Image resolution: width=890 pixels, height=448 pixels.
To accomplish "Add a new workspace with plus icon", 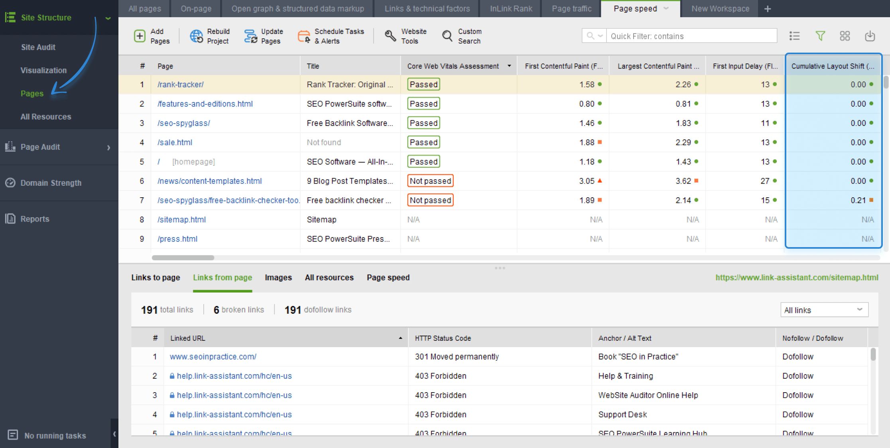I will 768,9.
